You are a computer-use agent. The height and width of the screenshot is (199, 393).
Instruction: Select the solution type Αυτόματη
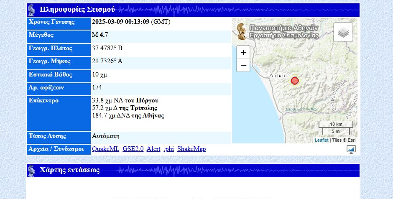(105, 136)
